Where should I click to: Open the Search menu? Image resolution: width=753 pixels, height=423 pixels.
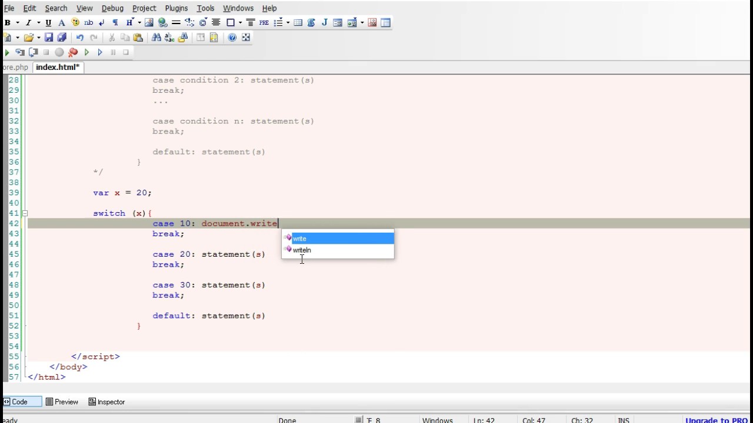(x=56, y=8)
